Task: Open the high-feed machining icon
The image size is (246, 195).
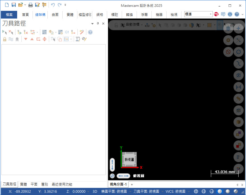Action: tap(73, 32)
